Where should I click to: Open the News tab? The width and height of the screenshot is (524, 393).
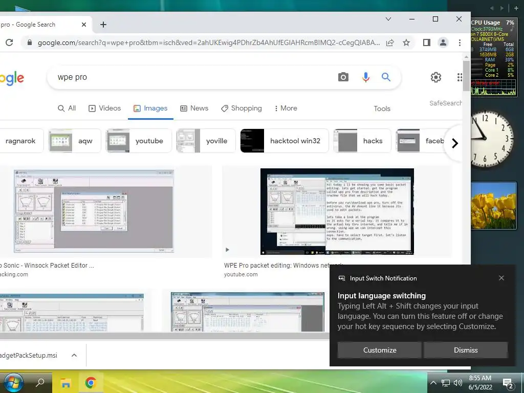coord(194,108)
